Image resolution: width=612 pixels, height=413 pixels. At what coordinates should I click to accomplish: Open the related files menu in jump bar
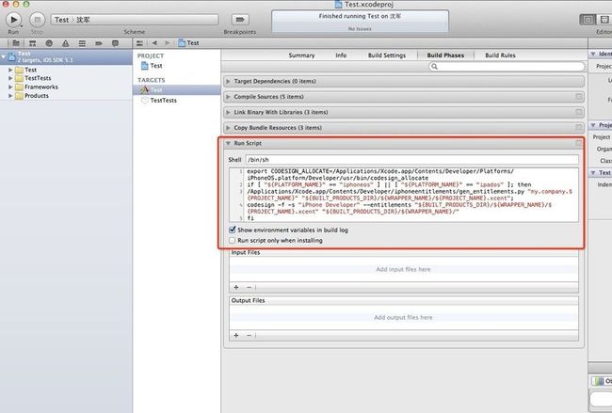pyautogui.click(x=139, y=43)
